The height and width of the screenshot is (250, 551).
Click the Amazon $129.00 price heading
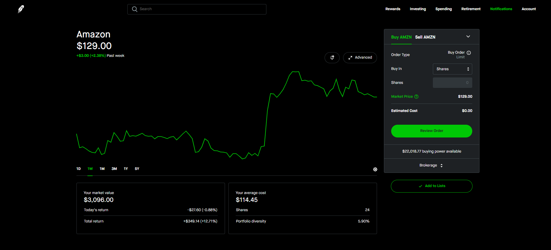pos(94,46)
